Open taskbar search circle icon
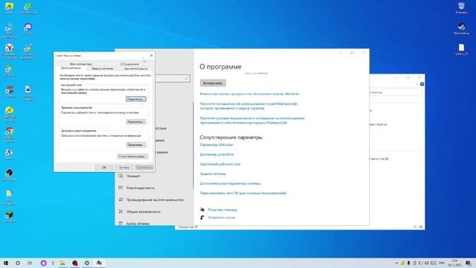Viewport: 476px width, 268px height. click(18, 263)
